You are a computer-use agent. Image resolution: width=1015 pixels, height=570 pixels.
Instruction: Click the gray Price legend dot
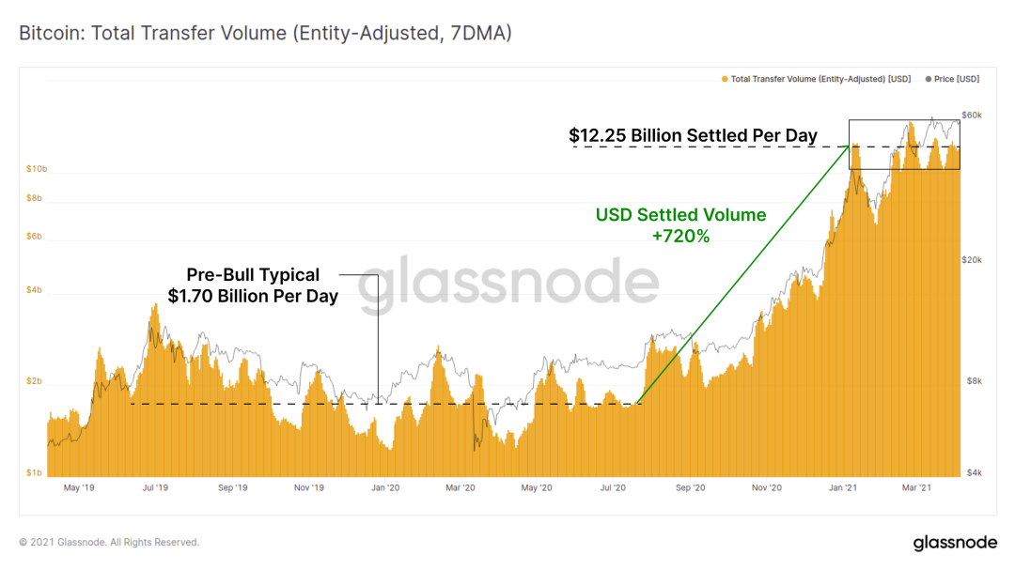929,80
